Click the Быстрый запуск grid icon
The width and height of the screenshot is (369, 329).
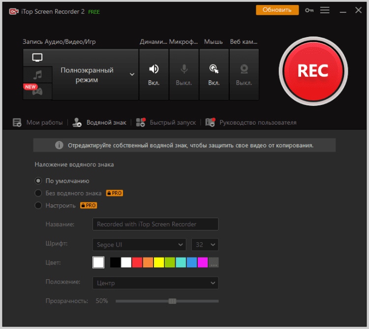click(141, 122)
